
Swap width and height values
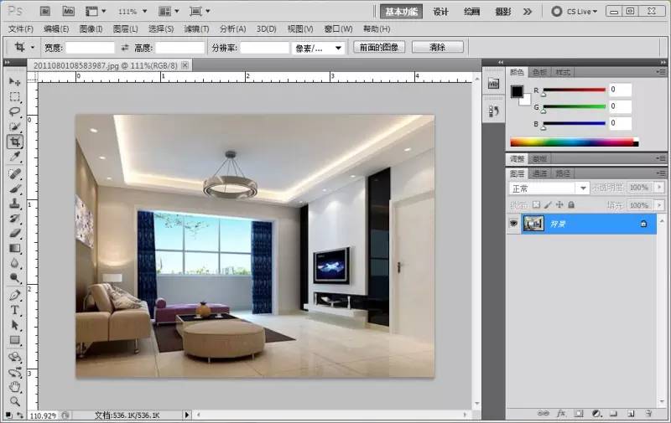(126, 48)
